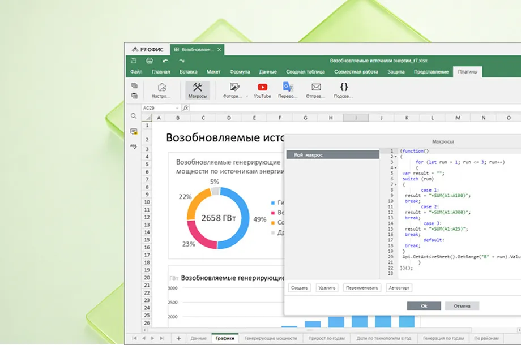This screenshot has width=521, height=345.
Task: Open the Представление ribbon tab
Action: click(431, 72)
